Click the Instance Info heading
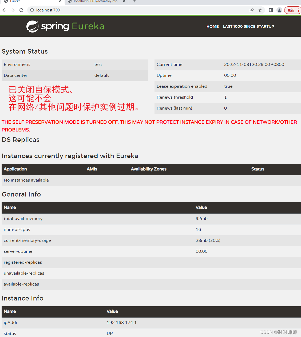Image resolution: width=301 pixels, height=337 pixels. (x=22, y=298)
